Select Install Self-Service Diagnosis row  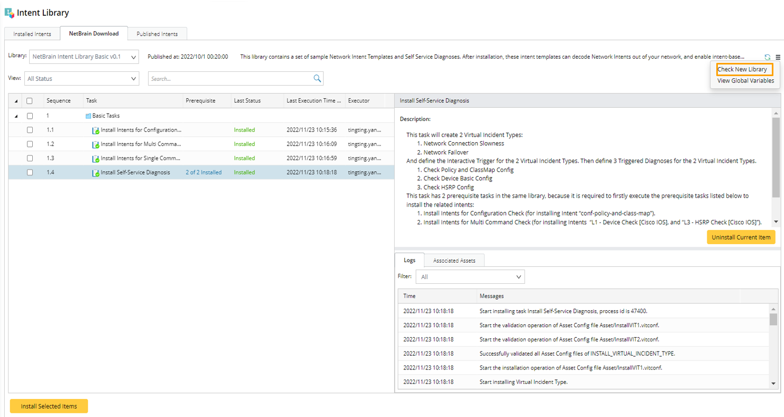[201, 172]
